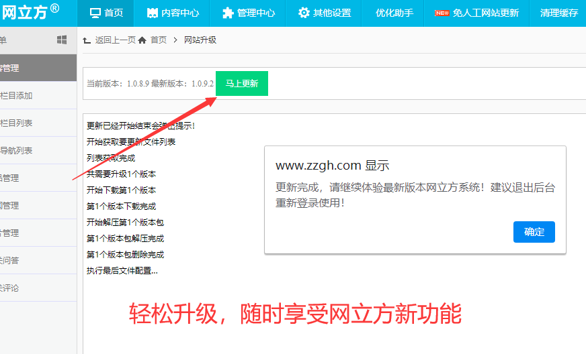
Task: Open 栏目列表 in the sidebar
Action: tap(38, 123)
